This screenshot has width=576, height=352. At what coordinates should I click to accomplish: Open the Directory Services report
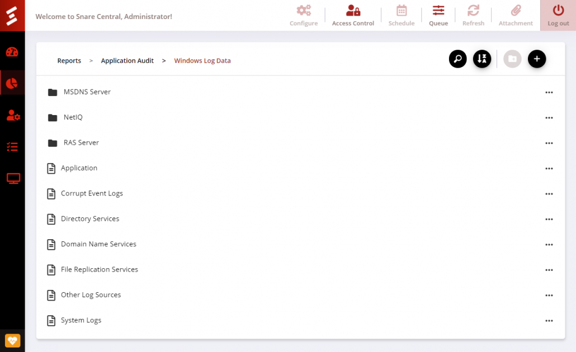click(90, 218)
